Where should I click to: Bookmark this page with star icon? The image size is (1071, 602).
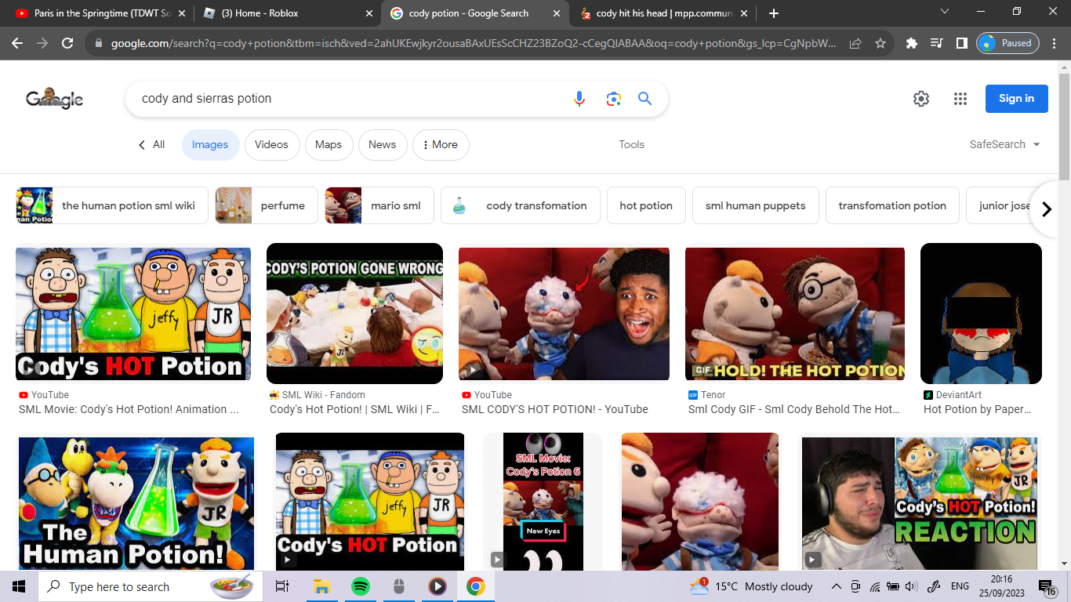click(880, 44)
